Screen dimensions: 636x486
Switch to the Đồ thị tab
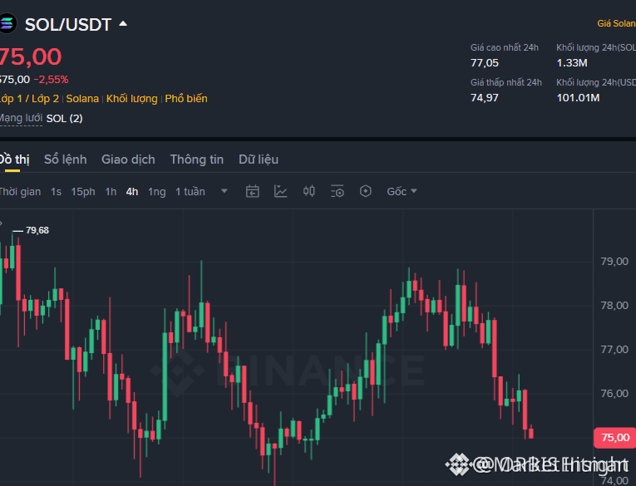(14, 160)
